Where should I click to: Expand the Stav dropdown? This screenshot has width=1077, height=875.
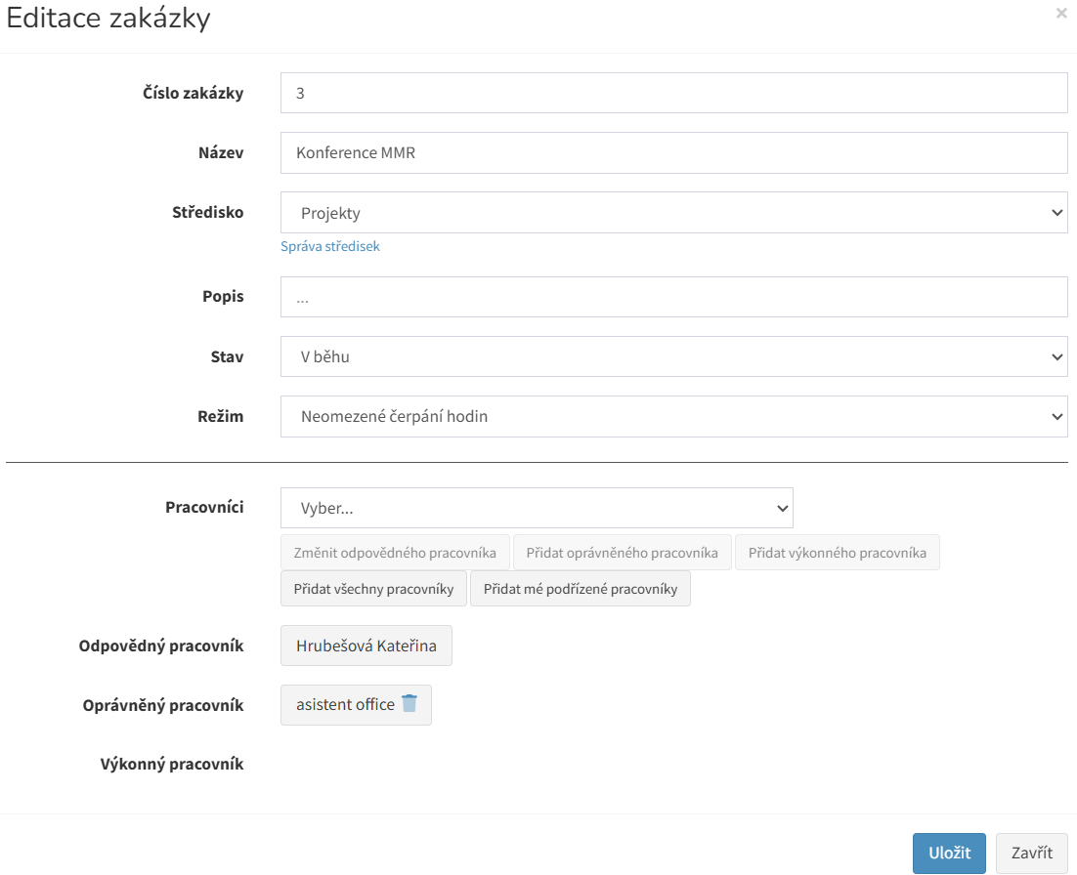(673, 357)
